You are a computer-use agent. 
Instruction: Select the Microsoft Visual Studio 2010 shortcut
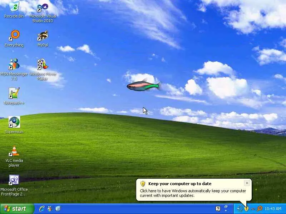pyautogui.click(x=43, y=13)
